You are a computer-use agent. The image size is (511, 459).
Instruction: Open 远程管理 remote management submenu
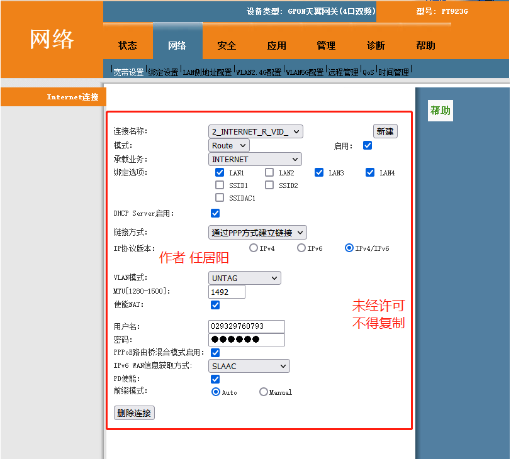(343, 72)
